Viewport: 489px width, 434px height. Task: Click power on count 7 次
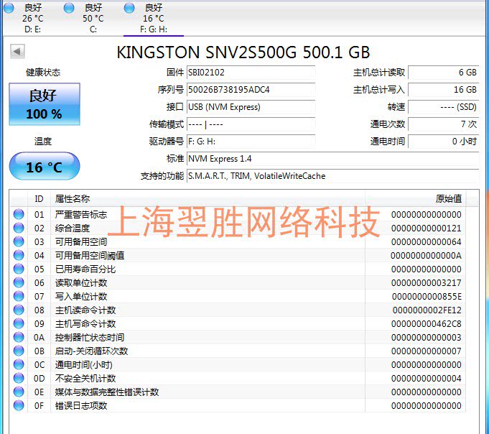(444, 124)
